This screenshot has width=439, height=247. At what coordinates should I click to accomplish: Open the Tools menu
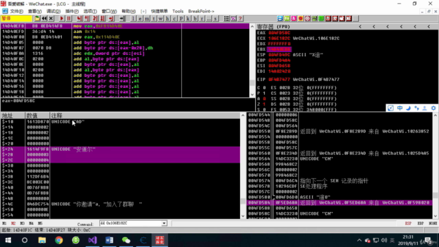click(x=178, y=11)
